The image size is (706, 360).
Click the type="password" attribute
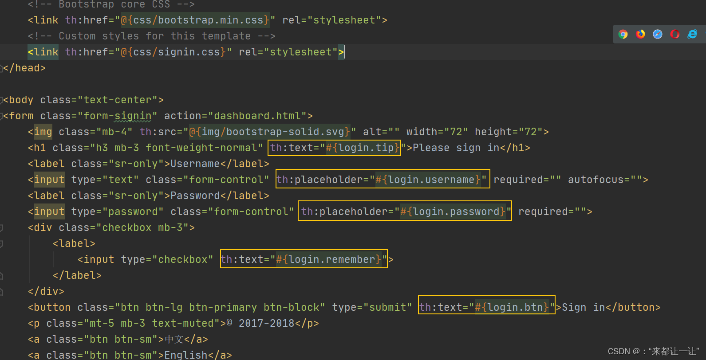point(118,212)
